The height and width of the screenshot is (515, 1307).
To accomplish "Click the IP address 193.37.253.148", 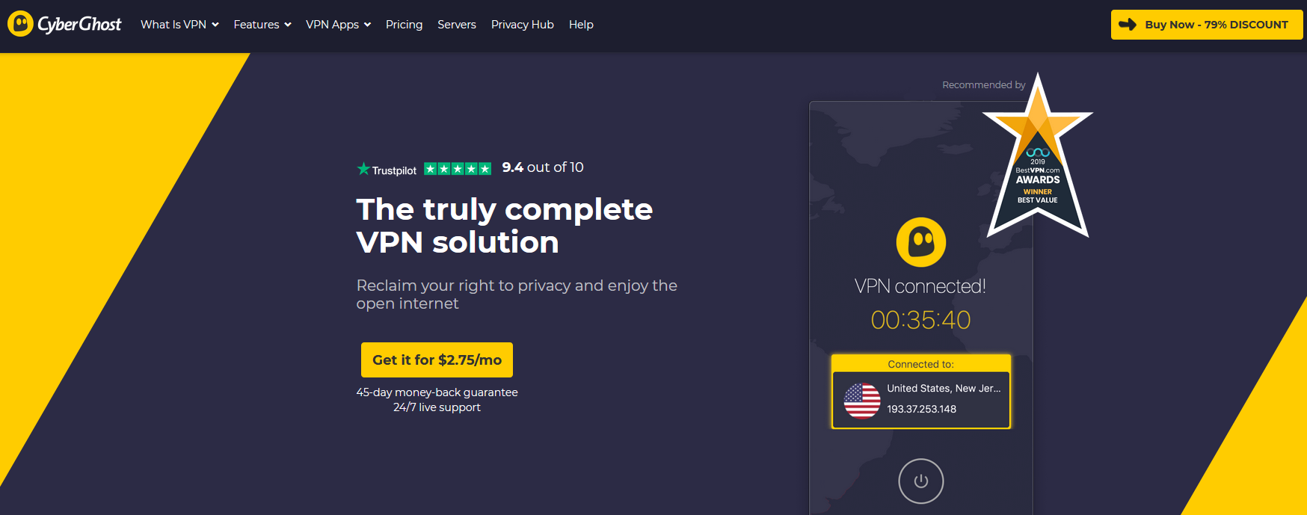I will click(922, 409).
